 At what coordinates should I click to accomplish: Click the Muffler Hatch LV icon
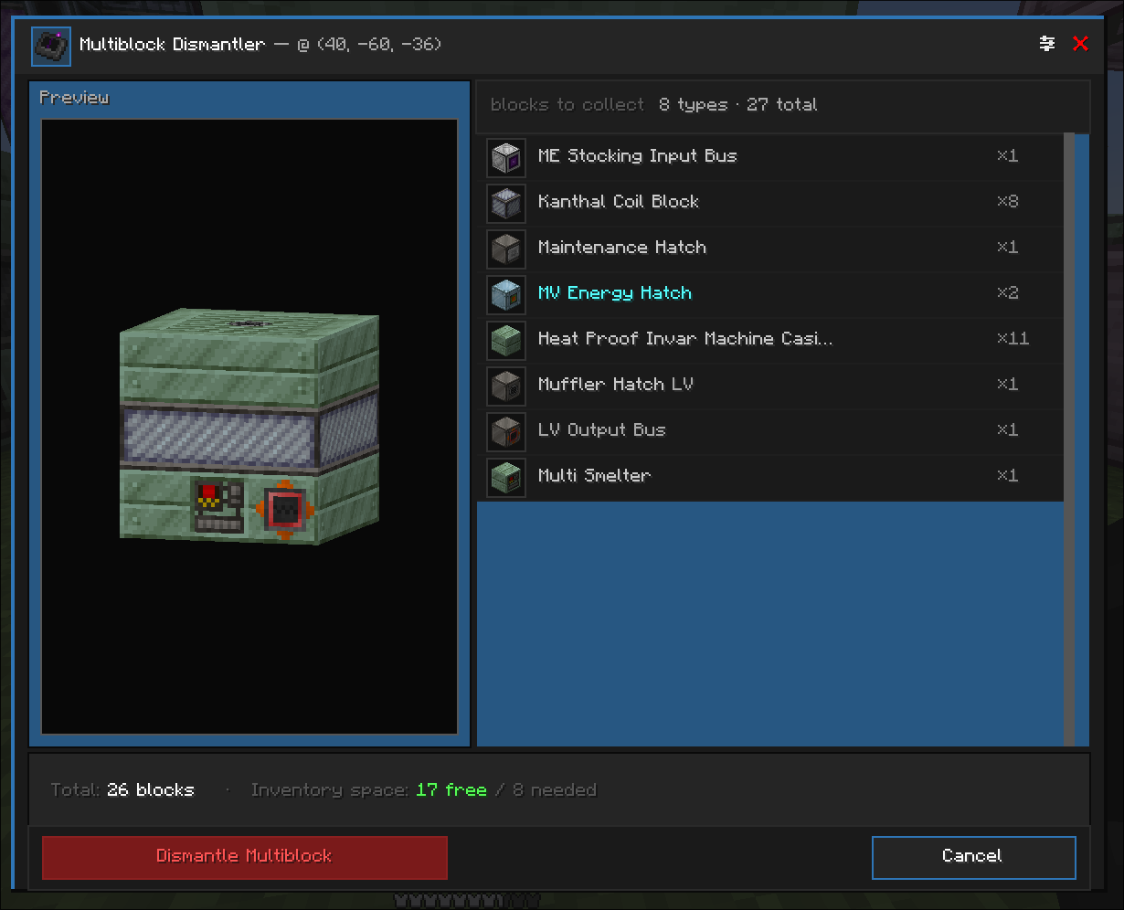506,386
